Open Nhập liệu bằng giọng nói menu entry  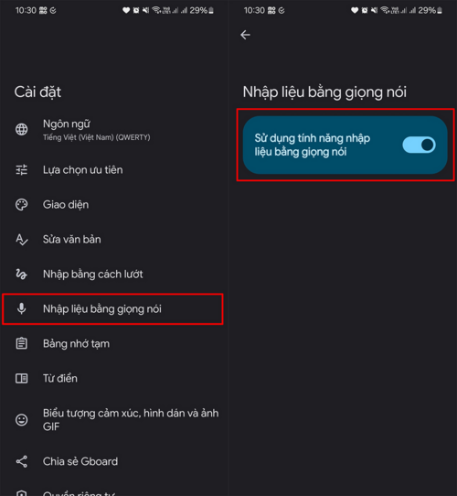(x=112, y=309)
